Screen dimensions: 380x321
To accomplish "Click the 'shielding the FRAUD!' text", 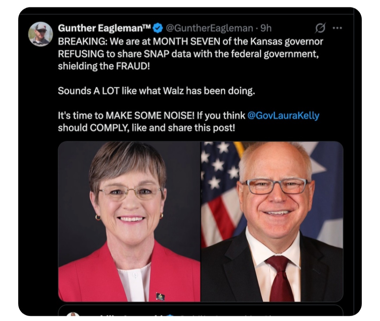I will (x=104, y=66).
